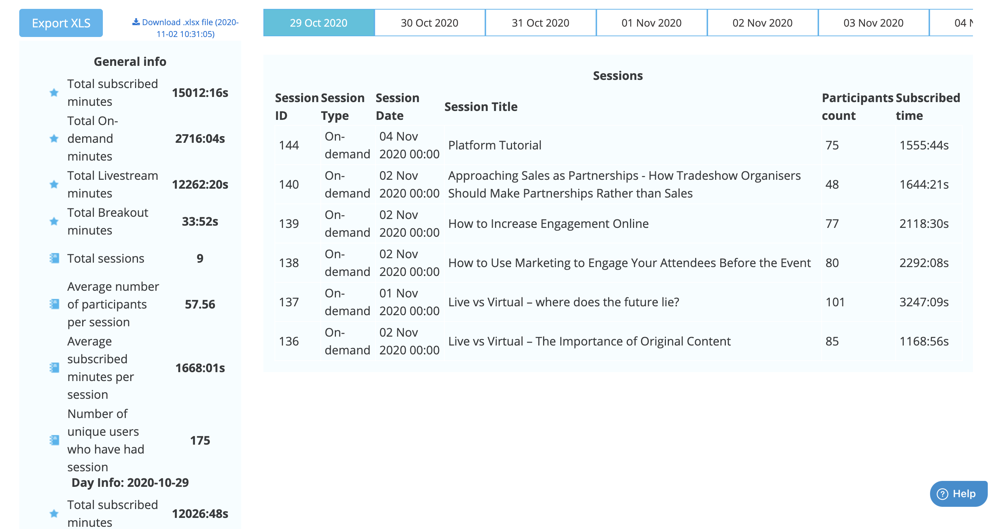This screenshot has height=529, width=1007.
Task: Click the notebook icon beside Total sessions
Action: pyautogui.click(x=54, y=258)
